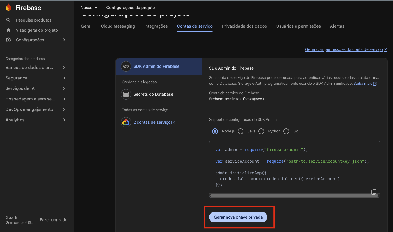Expand the Analytics category
The height and width of the screenshot is (232, 393).
click(x=64, y=120)
